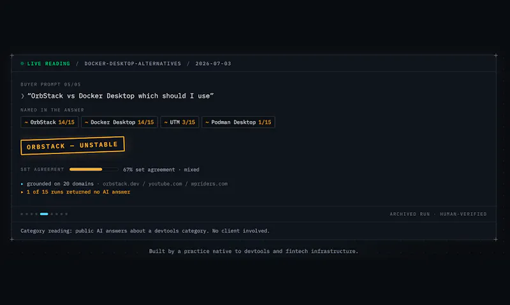Click the 'BUYER PROMPT 05/05' label
This screenshot has width=510, height=305.
click(50, 85)
